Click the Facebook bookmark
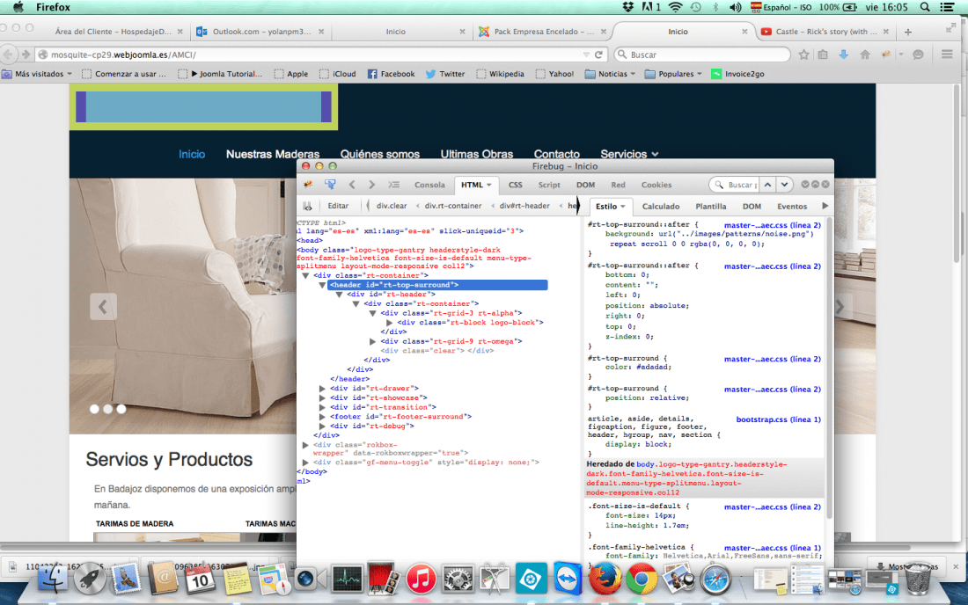This screenshot has width=968, height=605. [x=391, y=74]
